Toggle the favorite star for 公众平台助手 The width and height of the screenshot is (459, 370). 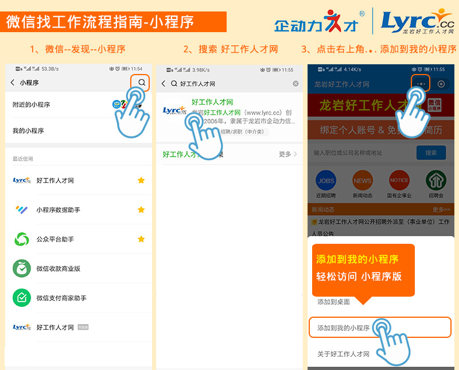(141, 239)
